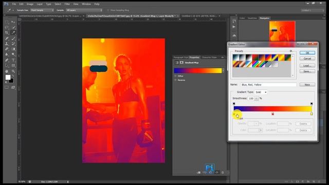
Task: Select the Healing Brush tool
Action: tap(7, 39)
